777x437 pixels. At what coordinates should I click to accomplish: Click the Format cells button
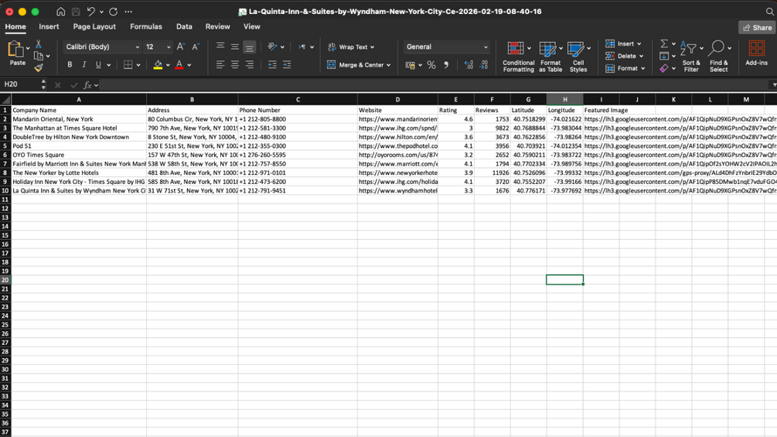point(625,68)
